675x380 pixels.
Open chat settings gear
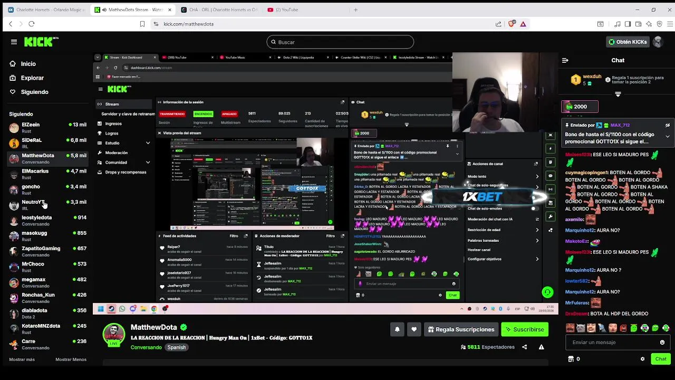coord(642,359)
